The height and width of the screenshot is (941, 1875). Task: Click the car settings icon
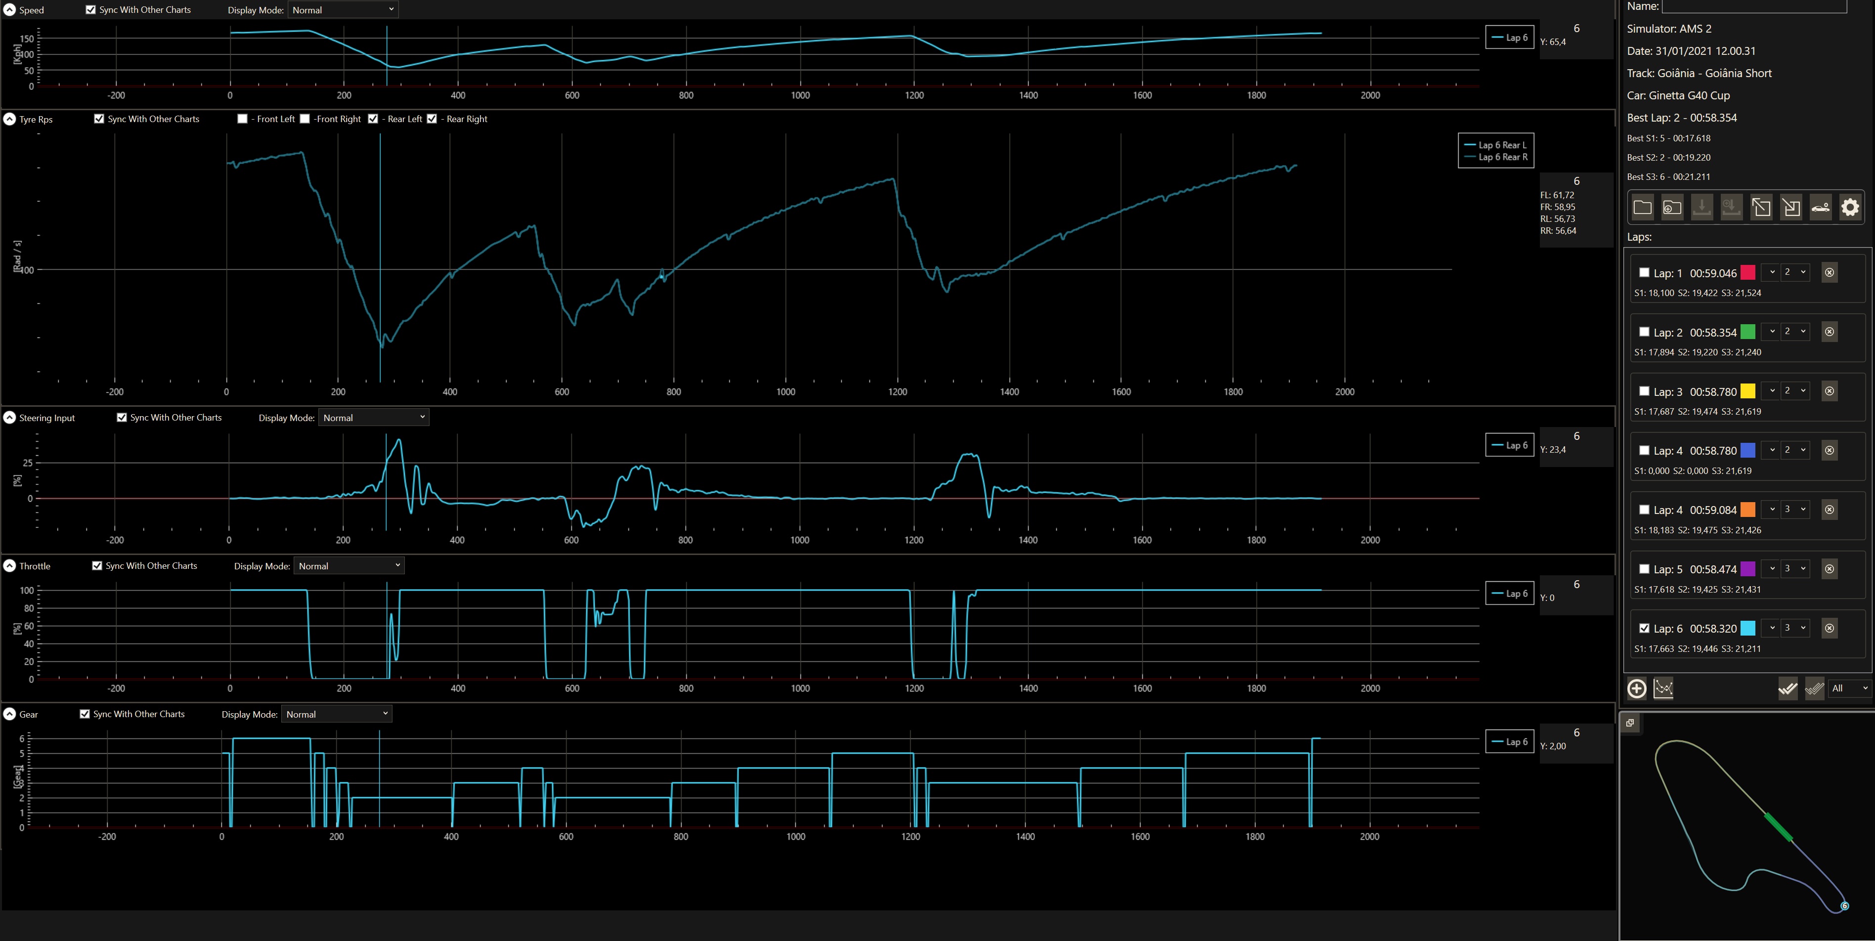pyautogui.click(x=1821, y=208)
